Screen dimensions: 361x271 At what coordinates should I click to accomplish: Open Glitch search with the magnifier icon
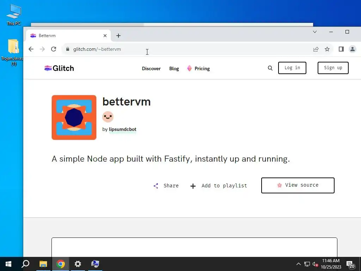(x=270, y=68)
